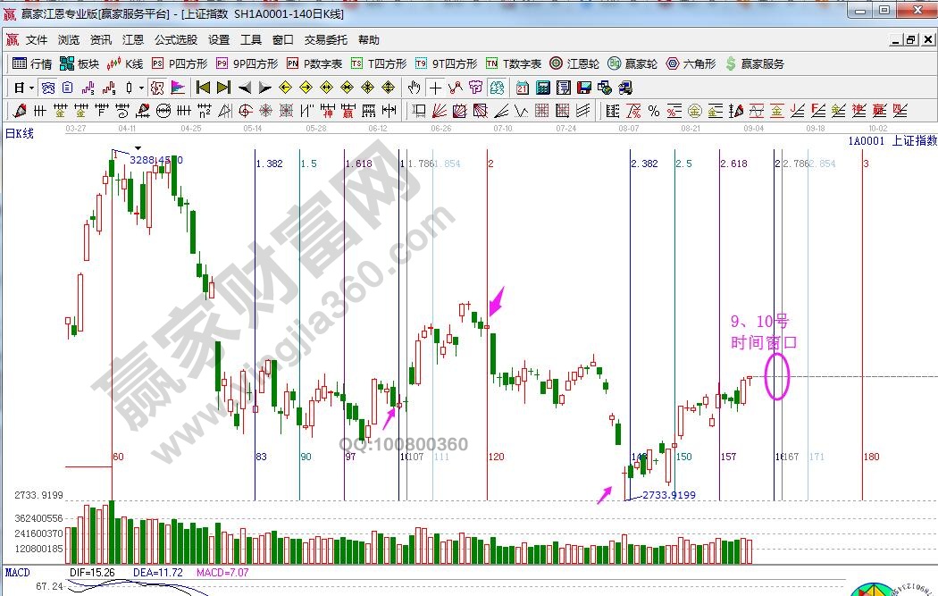Screen dimensions: 938x596
Task: Select the percent retracement drawing tool
Action: [654, 111]
